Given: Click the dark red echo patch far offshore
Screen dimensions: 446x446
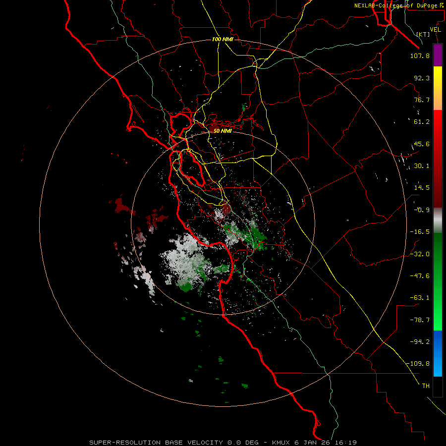Looking at the screenshot, I should pos(122,205).
